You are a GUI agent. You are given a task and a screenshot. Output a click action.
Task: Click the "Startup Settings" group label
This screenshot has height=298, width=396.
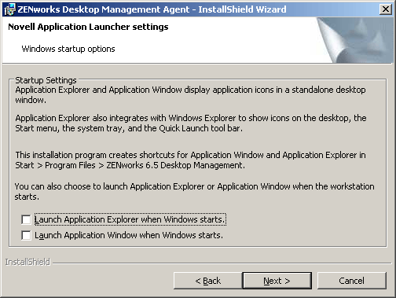point(46,80)
